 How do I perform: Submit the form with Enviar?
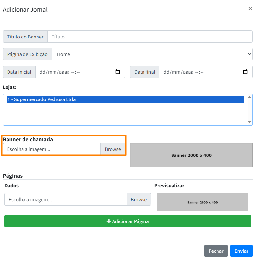(241, 251)
